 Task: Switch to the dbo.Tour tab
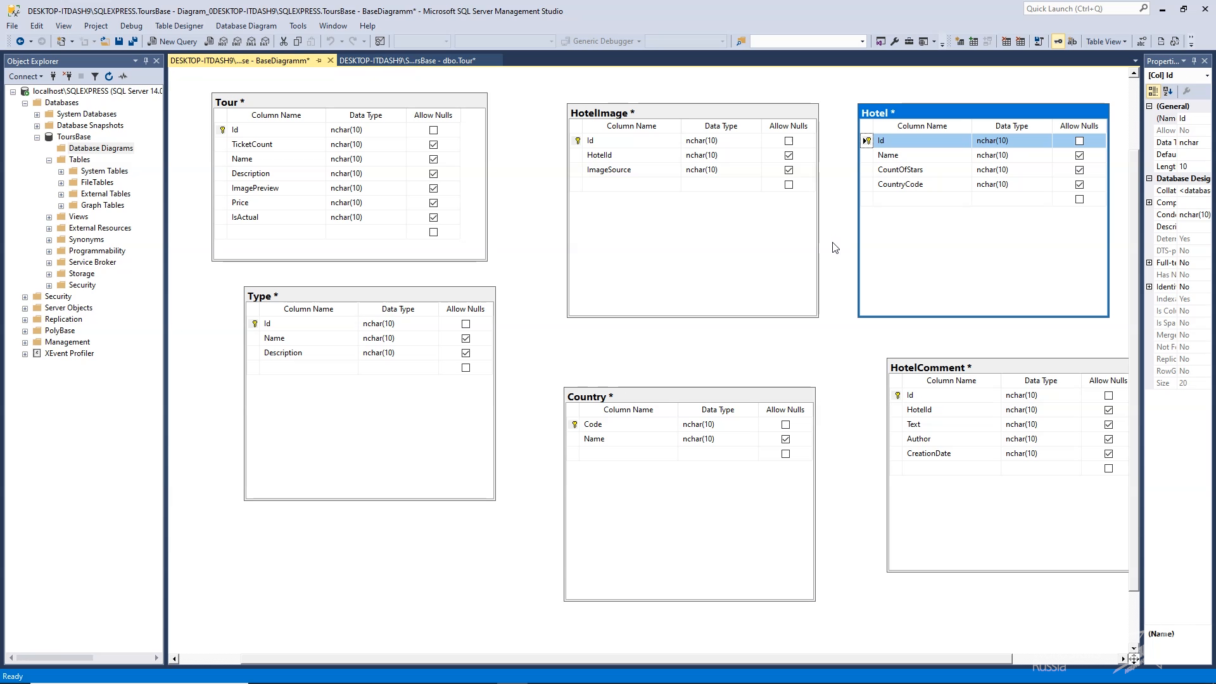(x=407, y=60)
